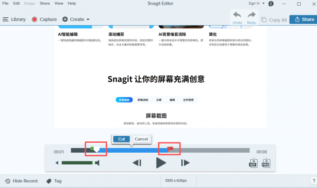Click the 屏幕截图 tab in video

click(124, 100)
